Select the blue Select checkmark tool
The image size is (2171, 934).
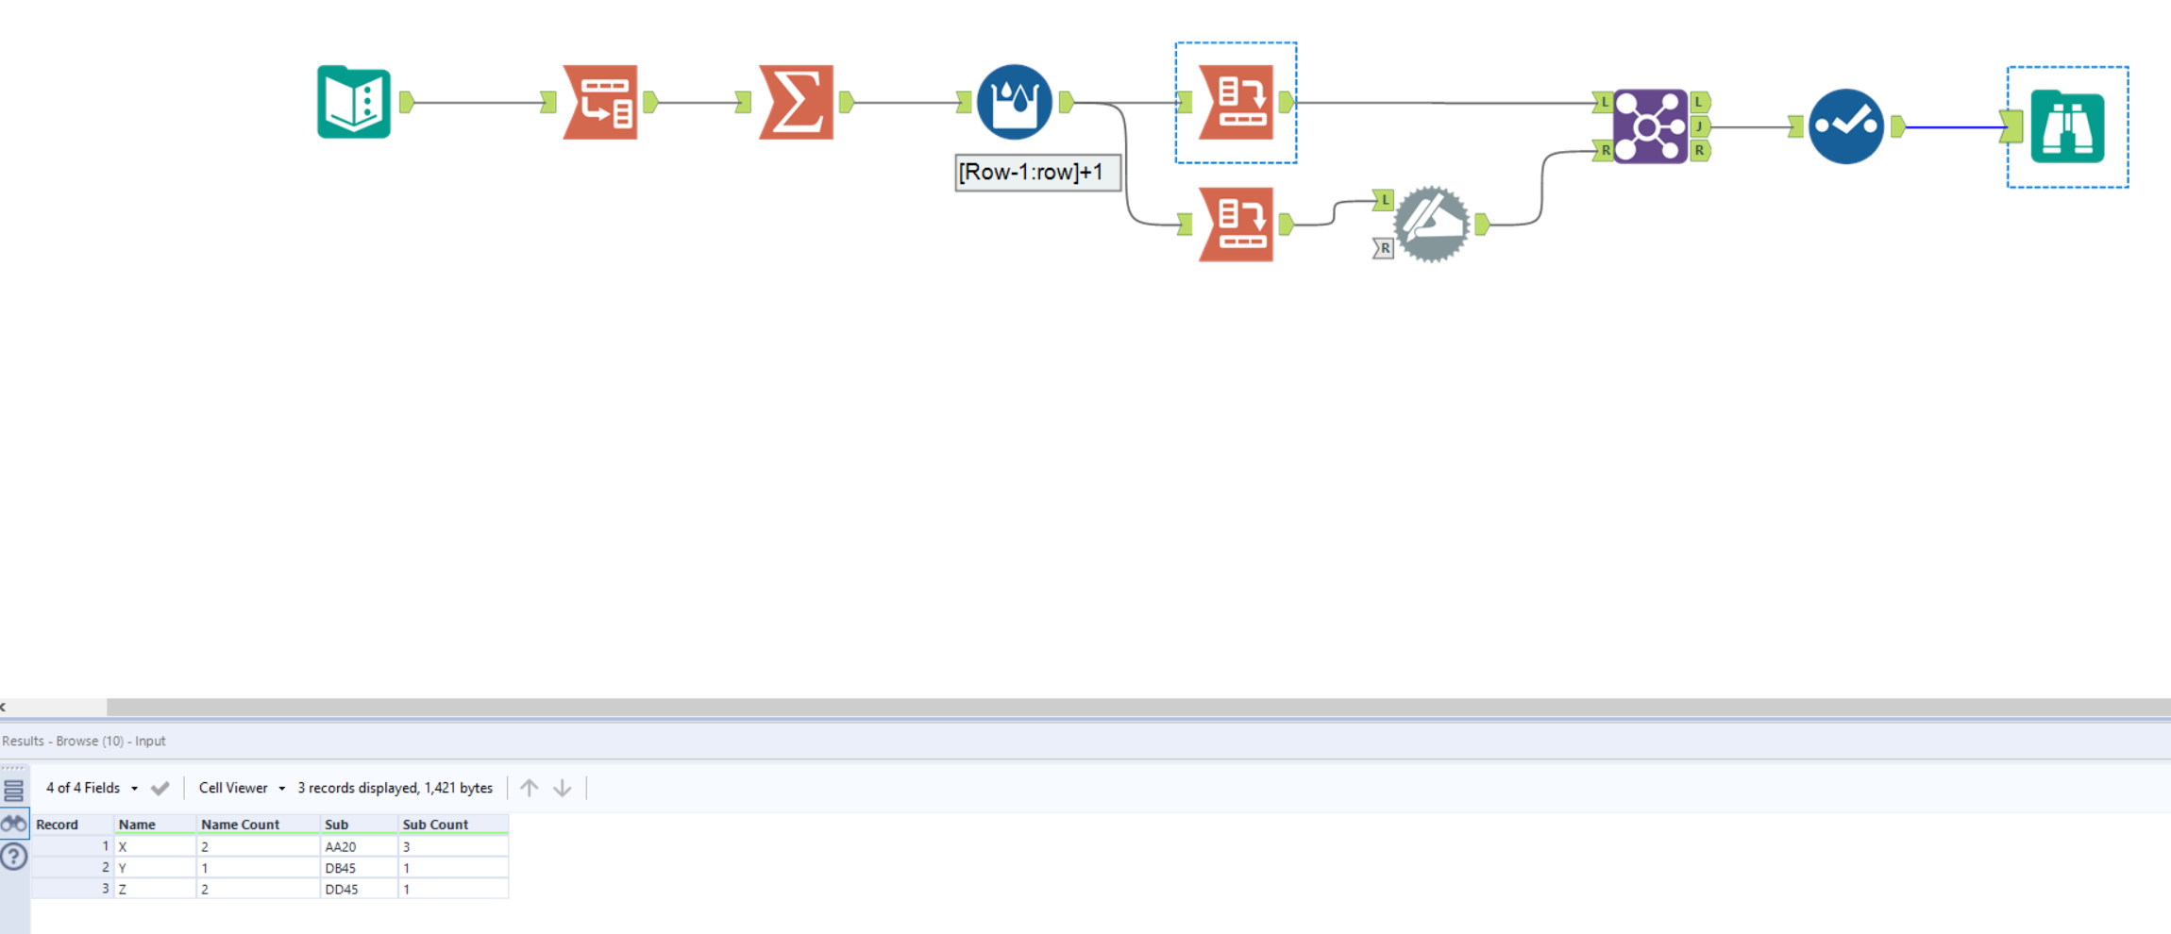pos(1846,126)
